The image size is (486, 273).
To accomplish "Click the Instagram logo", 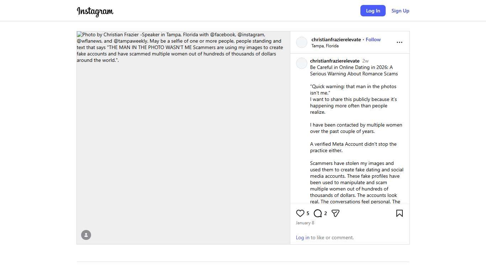I will tap(95, 11).
